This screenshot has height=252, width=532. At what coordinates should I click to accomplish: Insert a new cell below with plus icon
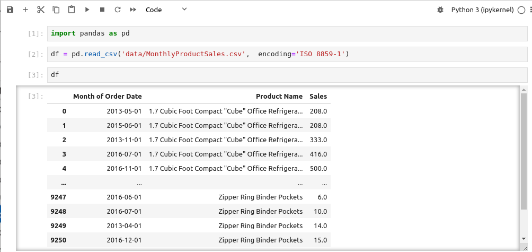[25, 10]
